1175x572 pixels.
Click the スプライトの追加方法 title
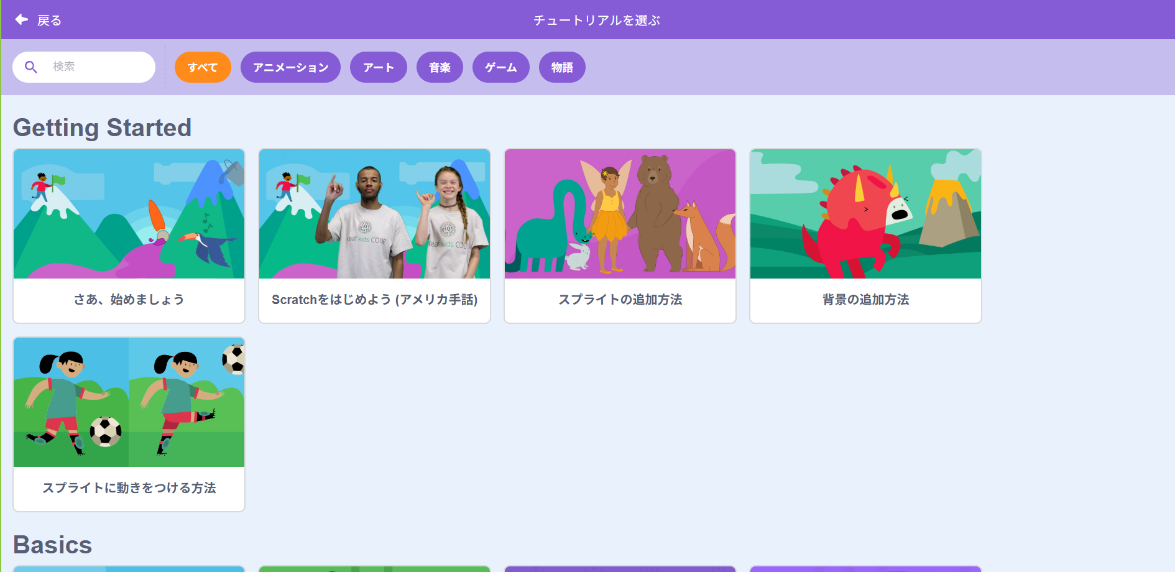[620, 300]
